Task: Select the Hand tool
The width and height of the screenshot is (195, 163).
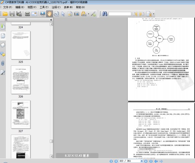Action: pyautogui.click(x=49, y=14)
